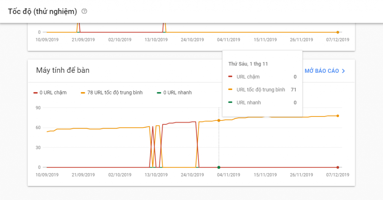Click the green URL nhanh marker in tooltip
The width and height of the screenshot is (383, 200).
230,103
